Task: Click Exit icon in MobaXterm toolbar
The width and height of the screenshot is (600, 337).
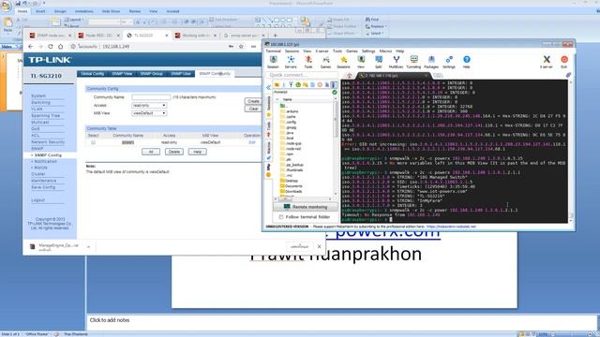Action: pyautogui.click(x=564, y=62)
